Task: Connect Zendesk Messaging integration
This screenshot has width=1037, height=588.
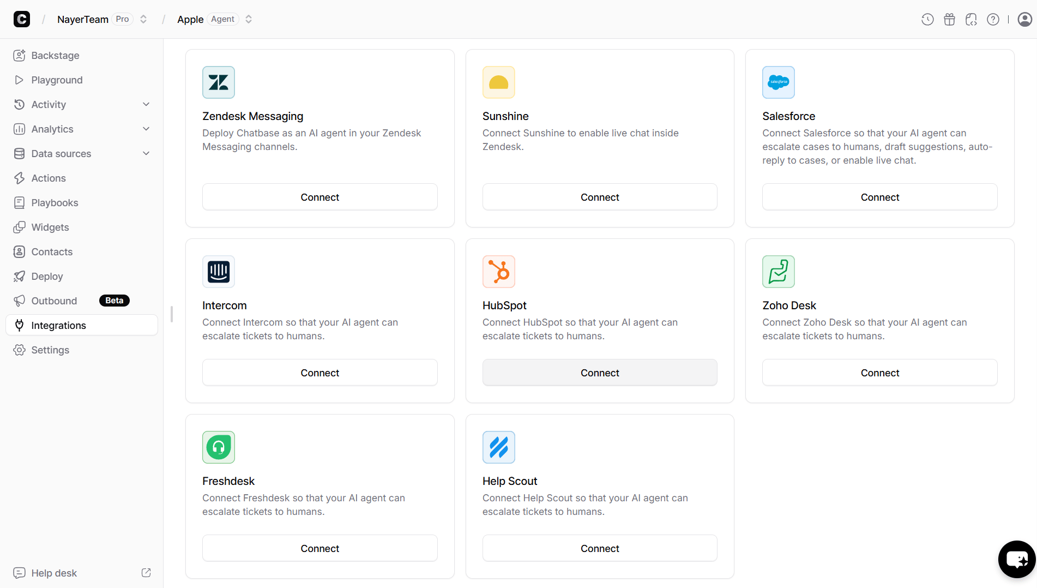Action: 319,197
